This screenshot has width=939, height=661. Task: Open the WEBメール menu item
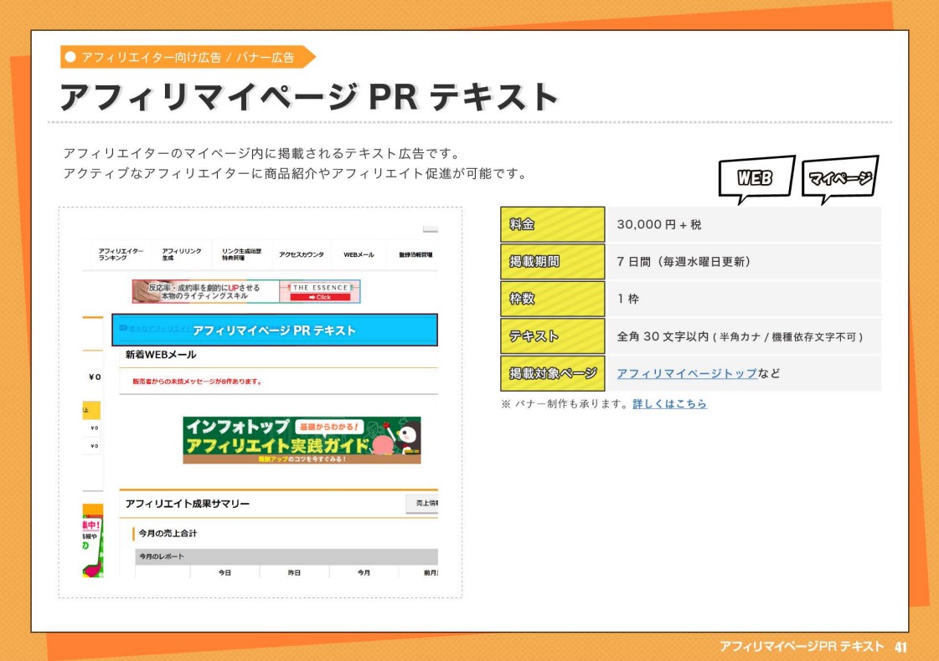pos(359,254)
